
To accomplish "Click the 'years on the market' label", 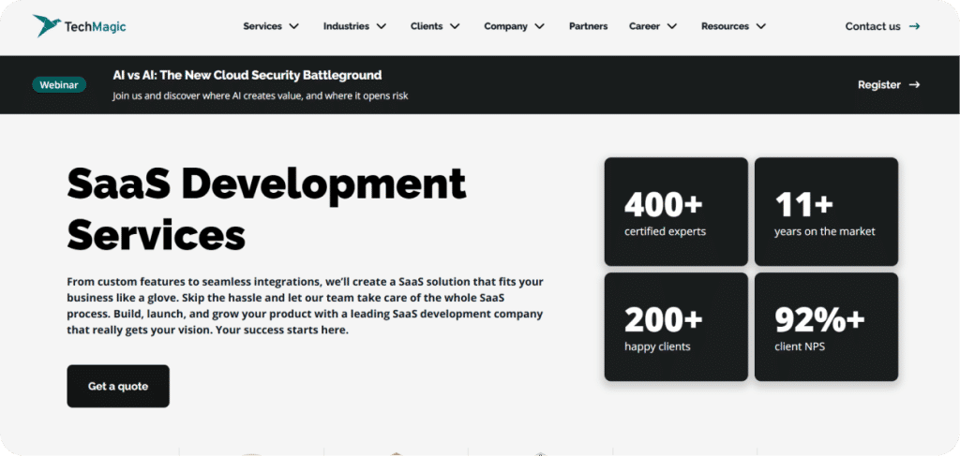I will click(x=825, y=231).
